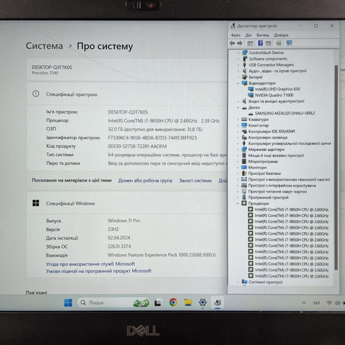Select Пристрої з інтерфейсом користувача category
The height and width of the screenshot is (345, 345).
click(x=282, y=186)
